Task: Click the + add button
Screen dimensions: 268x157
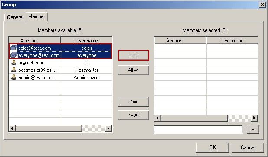Action: (253, 129)
